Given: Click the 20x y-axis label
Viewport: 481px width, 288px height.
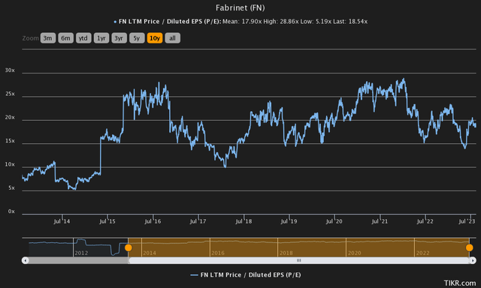Looking at the screenshot, I should (x=10, y=118).
